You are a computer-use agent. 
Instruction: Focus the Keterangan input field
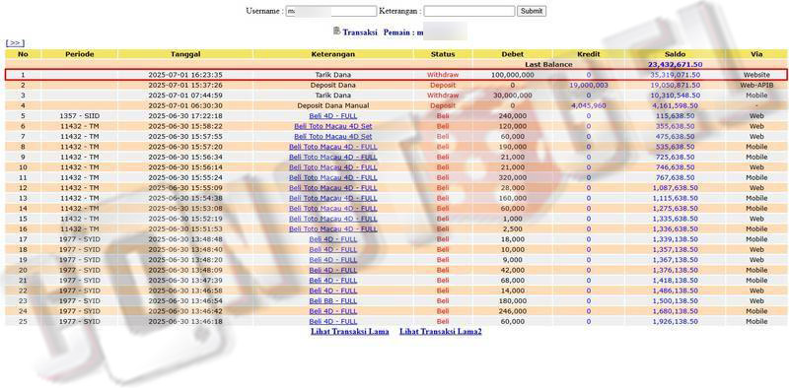pos(469,11)
